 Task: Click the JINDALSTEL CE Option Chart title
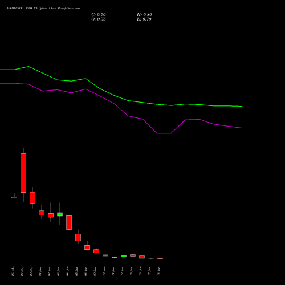point(43,9)
